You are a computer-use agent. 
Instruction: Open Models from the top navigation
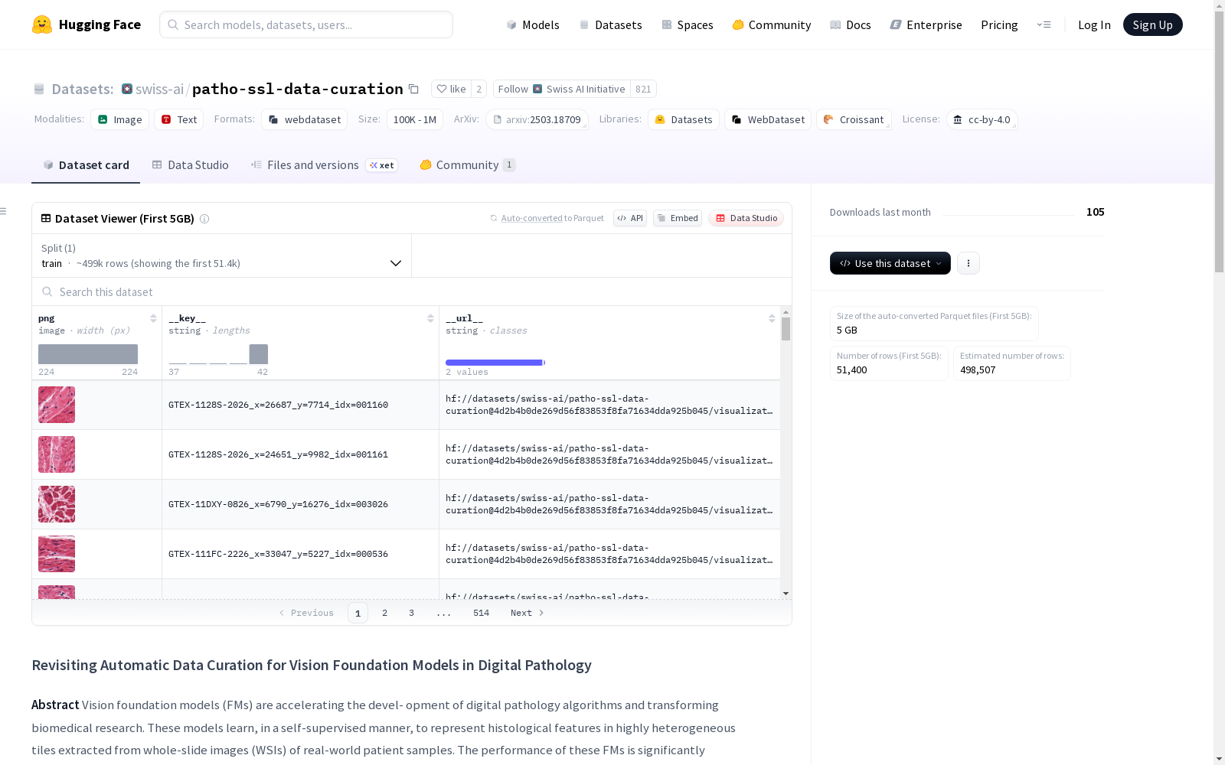tap(533, 24)
